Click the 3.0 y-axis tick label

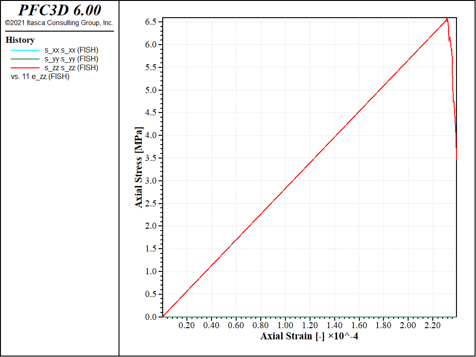pyautogui.click(x=151, y=181)
